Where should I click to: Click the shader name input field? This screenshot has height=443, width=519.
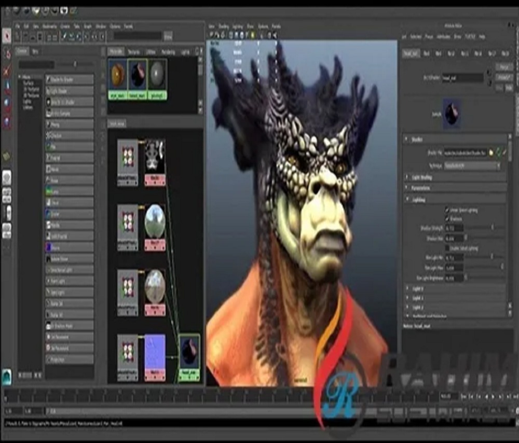click(x=463, y=78)
